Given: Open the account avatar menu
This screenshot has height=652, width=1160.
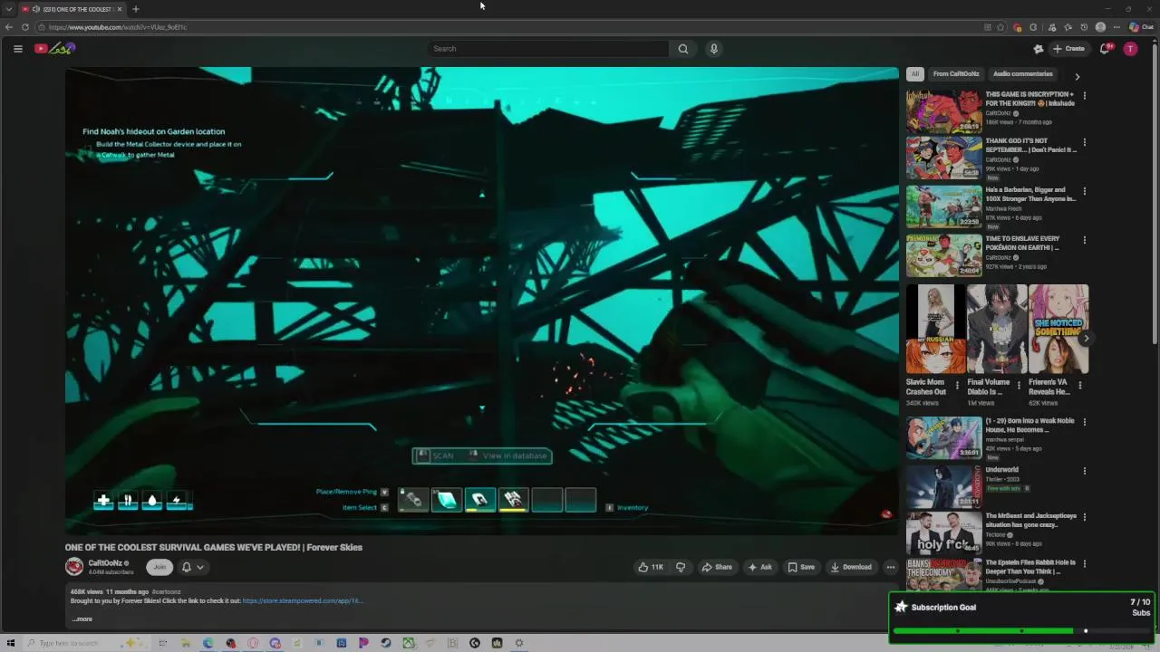Looking at the screenshot, I should click(1130, 49).
